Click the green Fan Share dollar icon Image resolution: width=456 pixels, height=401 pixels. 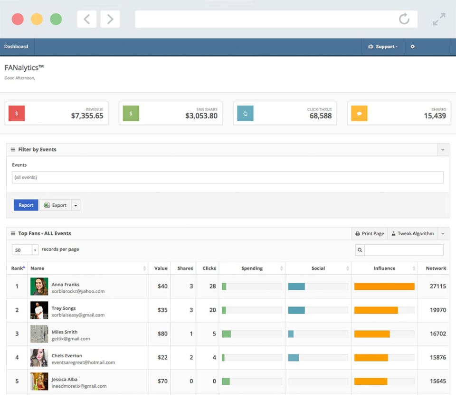click(131, 114)
